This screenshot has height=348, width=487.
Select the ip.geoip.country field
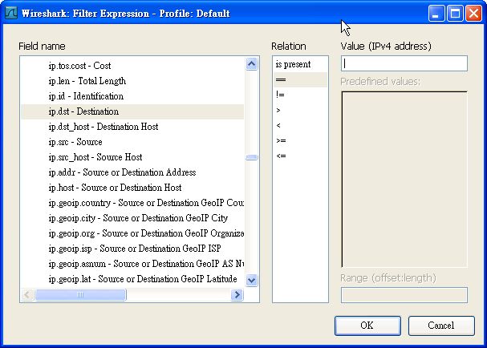(x=132, y=203)
